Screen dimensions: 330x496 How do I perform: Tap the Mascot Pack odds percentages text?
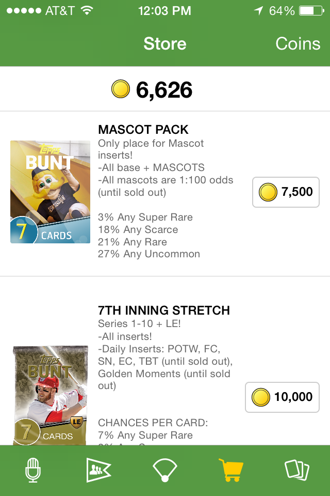tap(148, 236)
